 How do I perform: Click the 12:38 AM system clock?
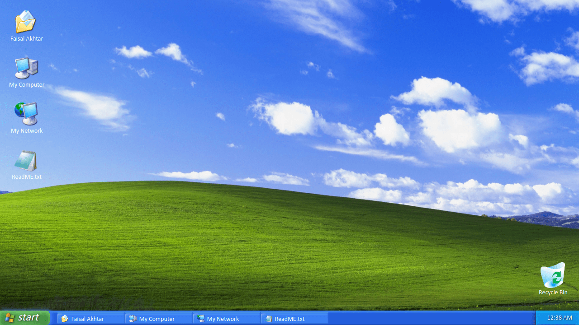point(560,318)
